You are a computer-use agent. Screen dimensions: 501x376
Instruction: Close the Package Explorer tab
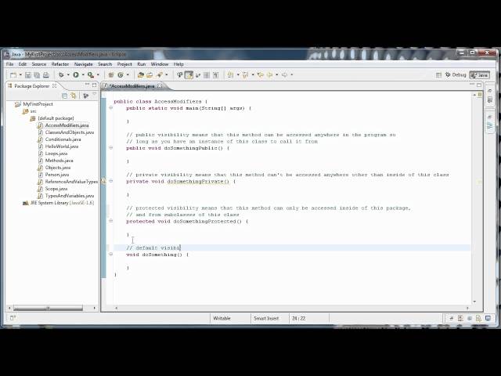click(55, 85)
